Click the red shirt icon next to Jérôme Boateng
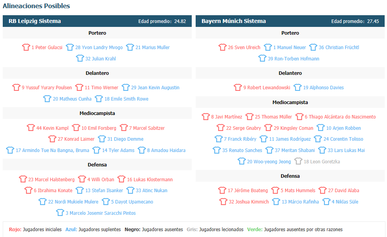Screen dimensions: 387x237 [x=222, y=190]
